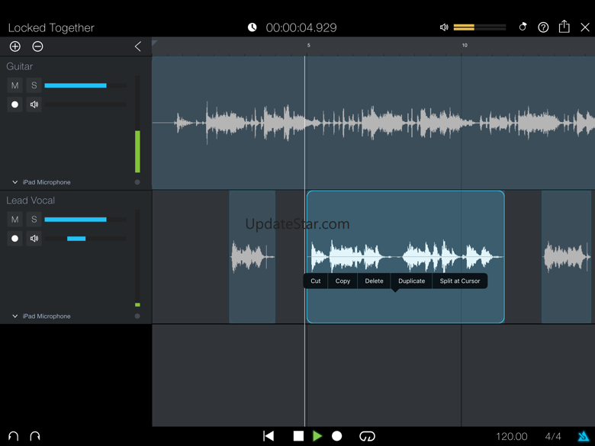
Task: Share or export the song
Action: [x=564, y=27]
